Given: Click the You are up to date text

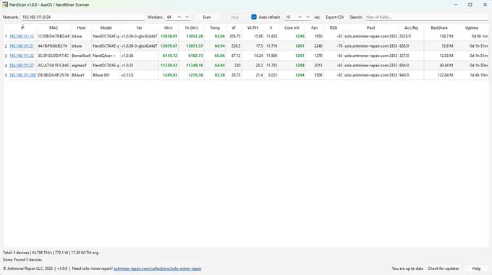Looking at the screenshot, I should 407,269.
